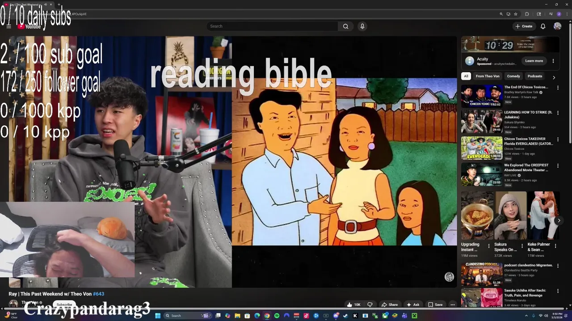Viewport: 572px width, 321px height.
Task: Open options for Keke Palmer short
Action: click(555, 246)
